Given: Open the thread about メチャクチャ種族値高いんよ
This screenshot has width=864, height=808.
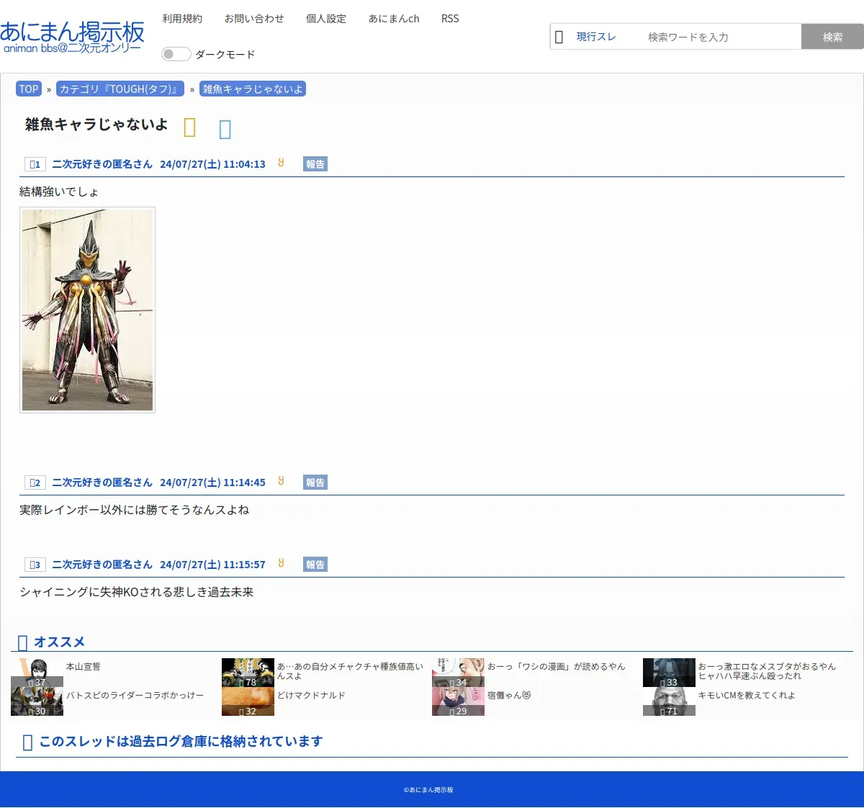Looking at the screenshot, I should click(x=351, y=671).
